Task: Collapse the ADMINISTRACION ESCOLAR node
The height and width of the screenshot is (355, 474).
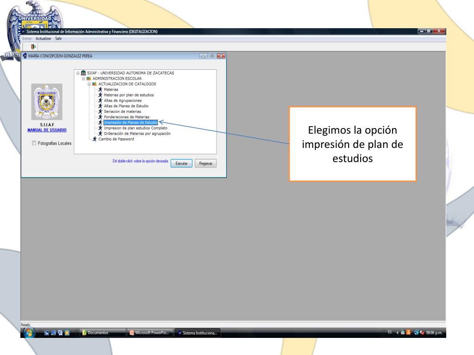Action: (83, 79)
